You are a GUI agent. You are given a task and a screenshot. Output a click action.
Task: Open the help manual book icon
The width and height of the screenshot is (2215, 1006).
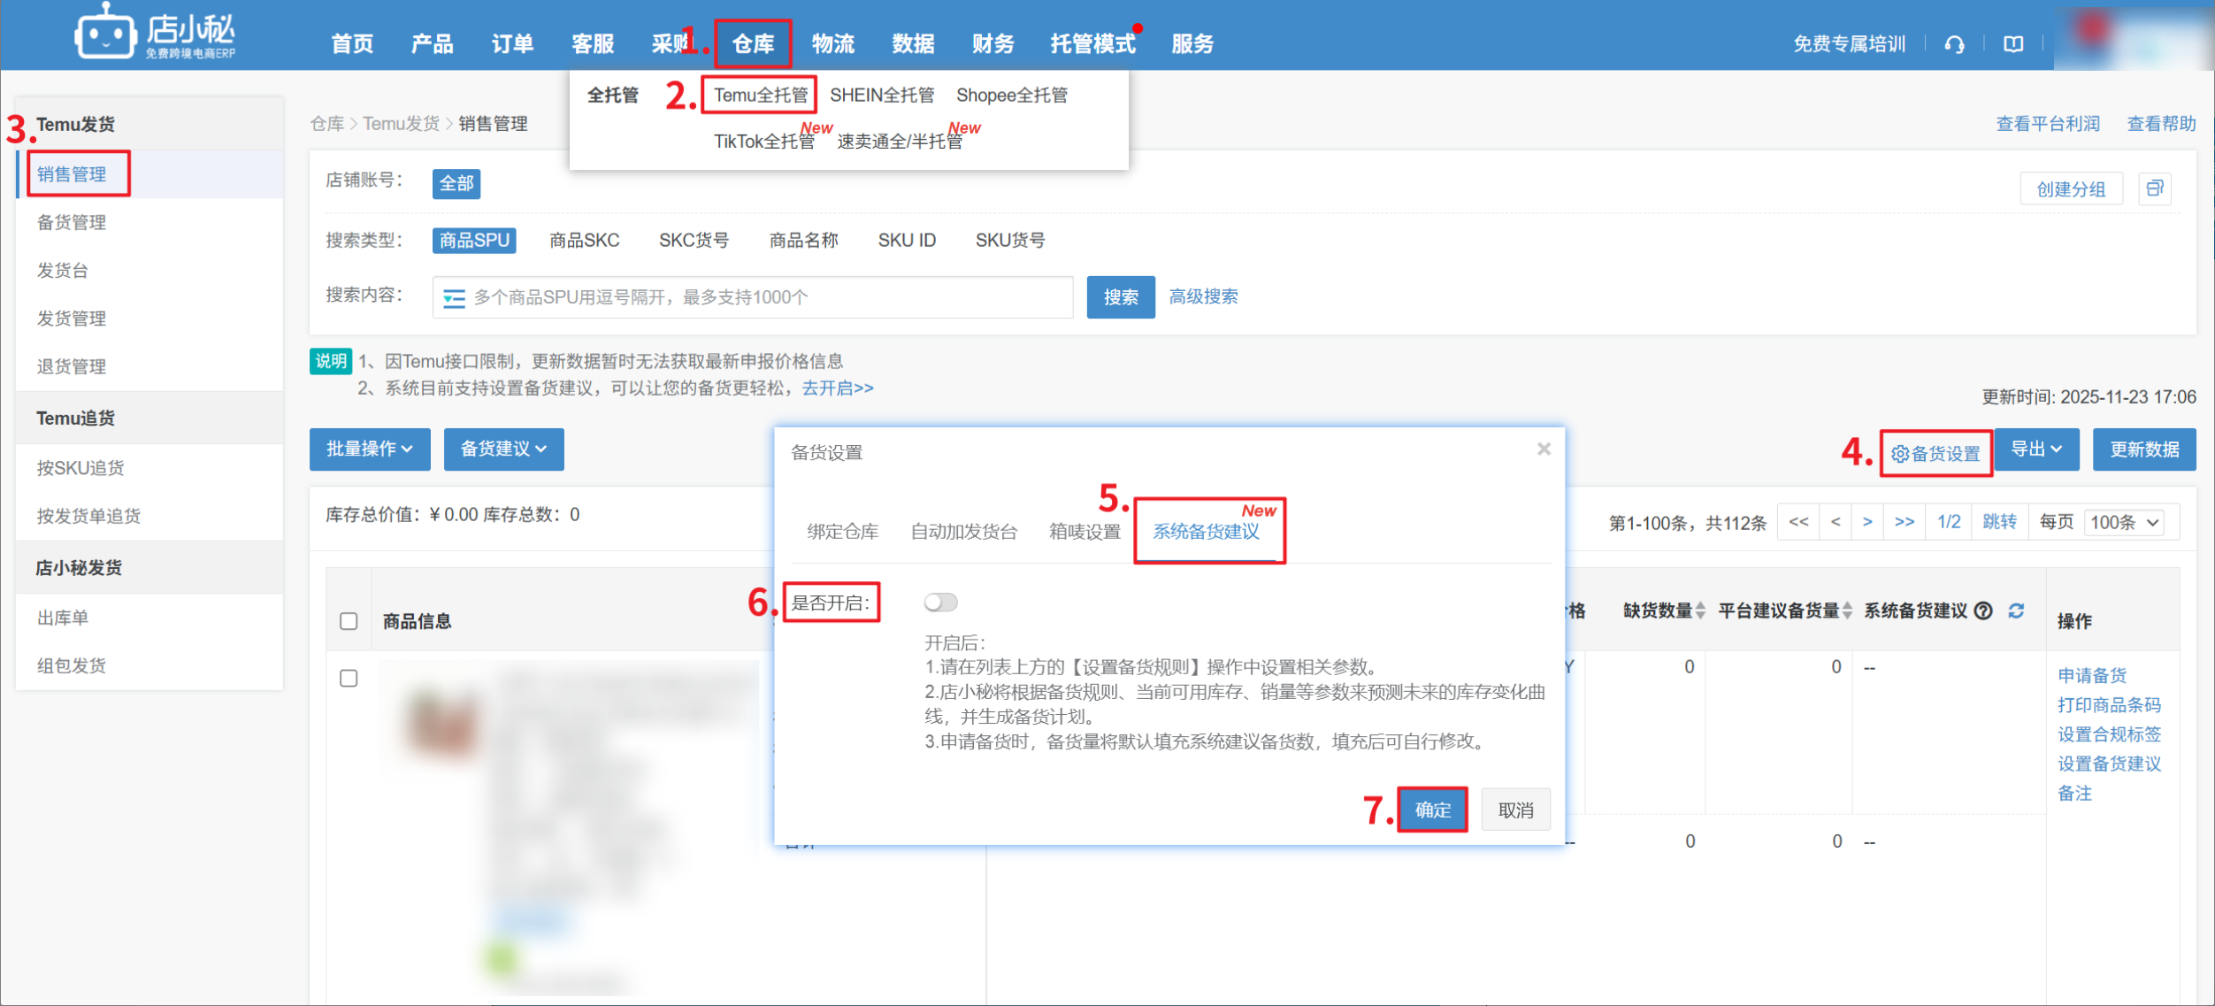[x=2013, y=43]
